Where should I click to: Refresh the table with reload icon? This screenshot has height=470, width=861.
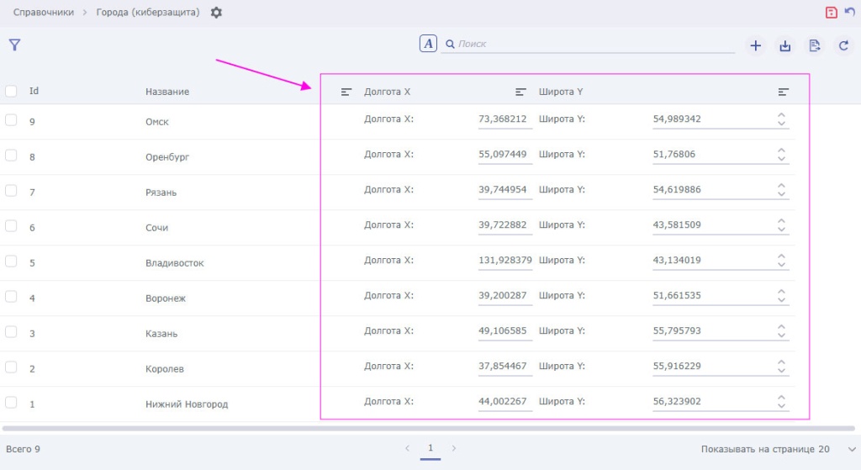[843, 46]
